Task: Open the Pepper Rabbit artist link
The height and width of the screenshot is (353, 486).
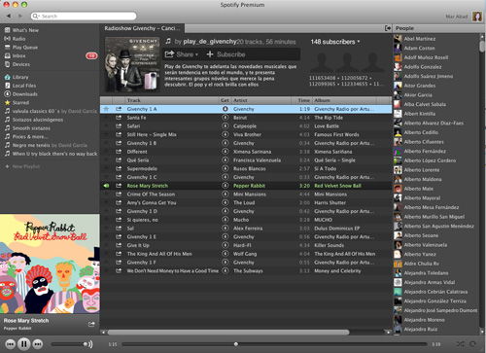Action: 249,186
